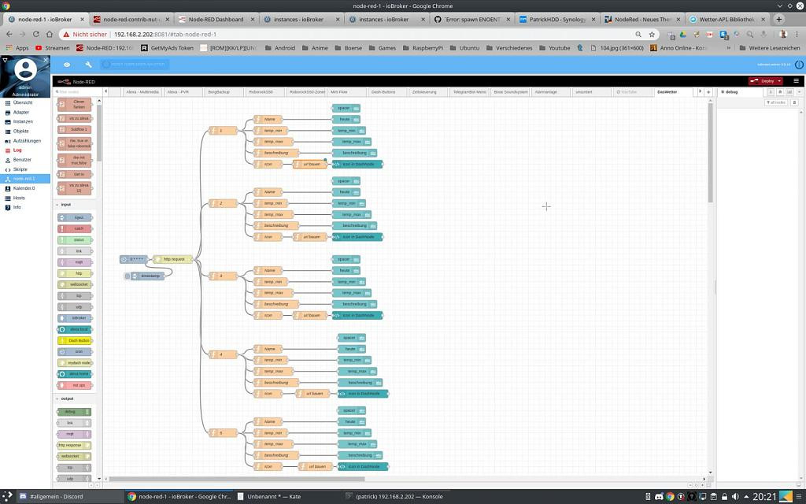Bookmark this page with the star icon
The image size is (806, 504).
tap(652, 35)
